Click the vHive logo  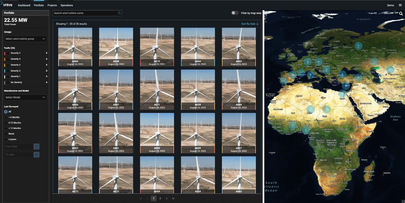6,4
